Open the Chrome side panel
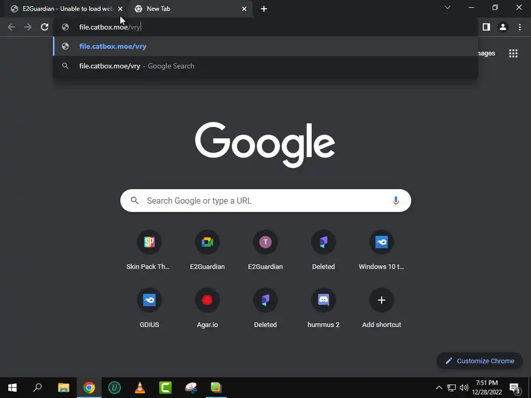This screenshot has width=531, height=398. pyautogui.click(x=486, y=27)
